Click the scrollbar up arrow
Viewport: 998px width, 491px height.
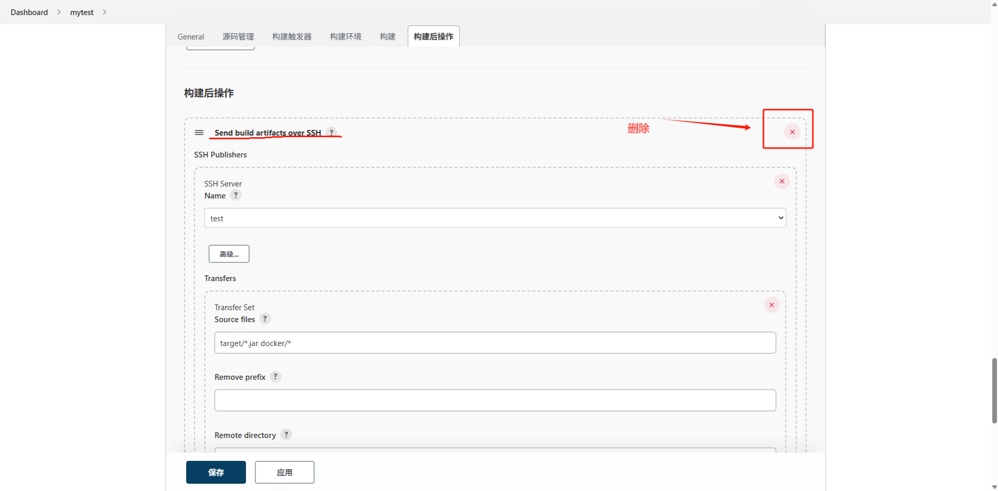[x=994, y=4]
